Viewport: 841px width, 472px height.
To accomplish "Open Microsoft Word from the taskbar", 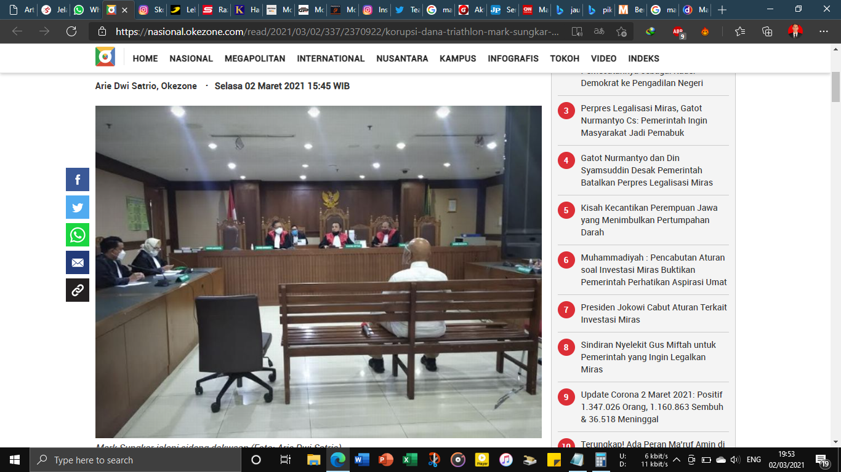I will pyautogui.click(x=362, y=460).
